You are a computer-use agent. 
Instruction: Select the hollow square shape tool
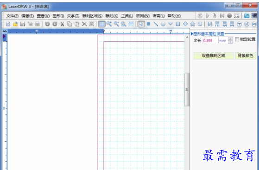pos(178,24)
